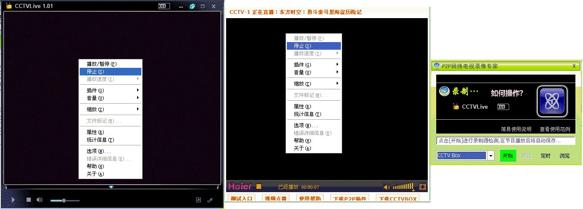Open the 如何操作? help text
Image resolution: width=583 pixels, height=209 pixels.
coord(507,93)
